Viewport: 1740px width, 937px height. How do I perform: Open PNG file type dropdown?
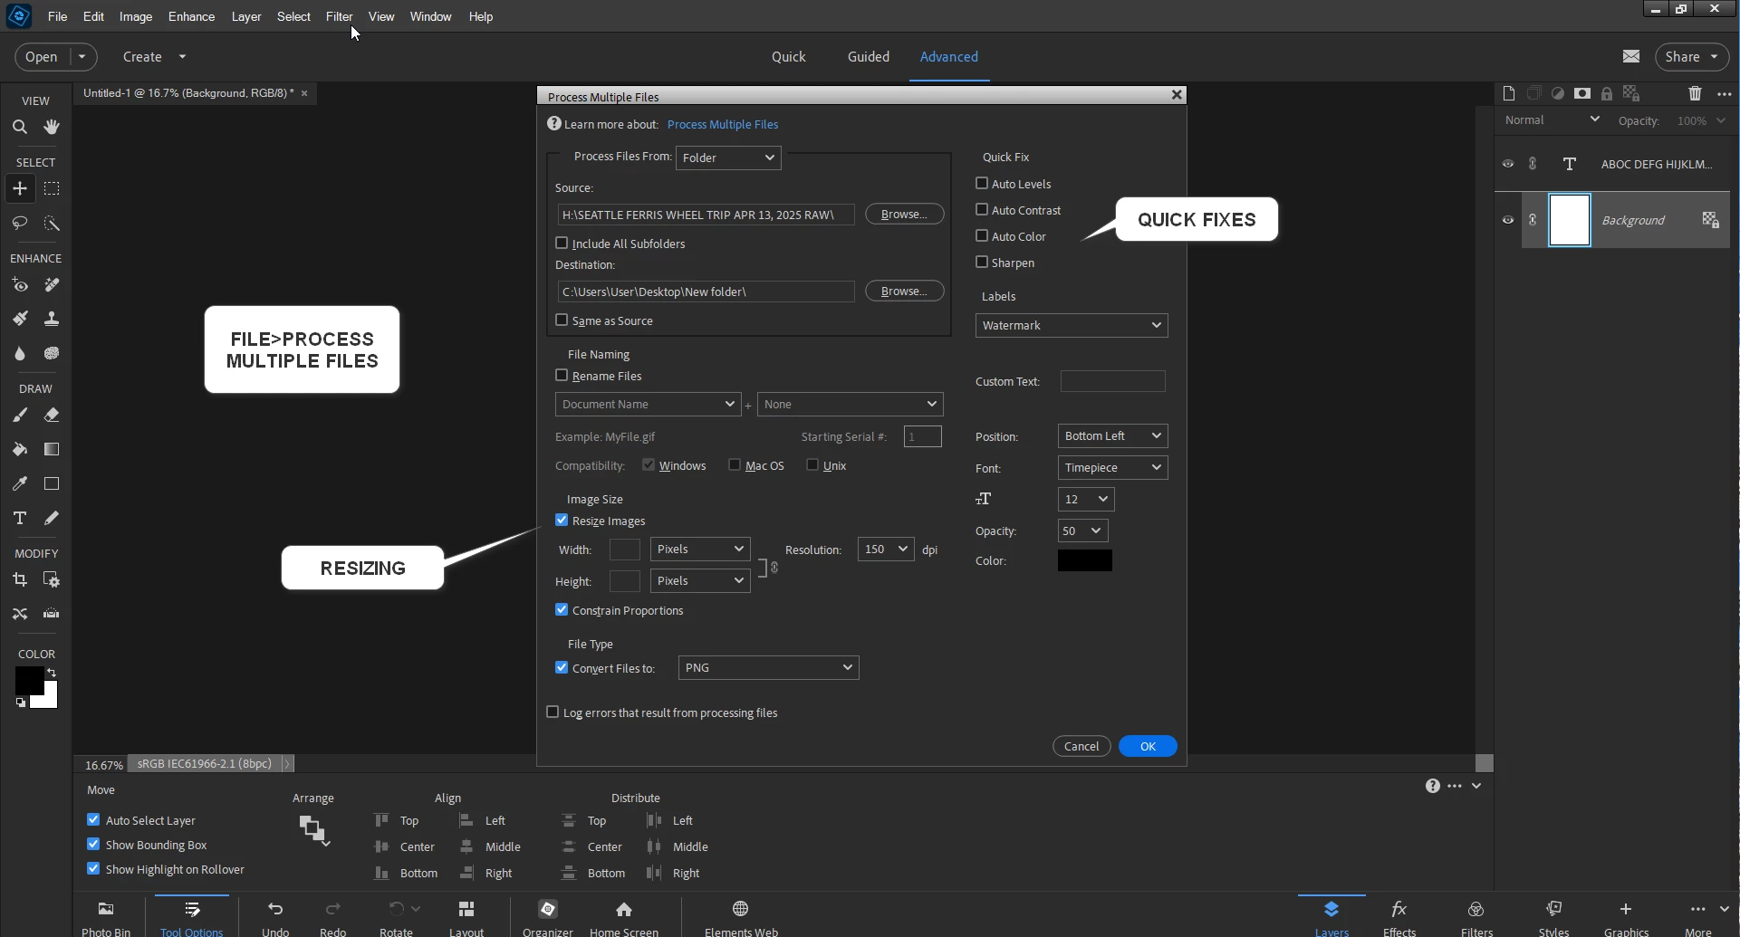click(x=768, y=667)
